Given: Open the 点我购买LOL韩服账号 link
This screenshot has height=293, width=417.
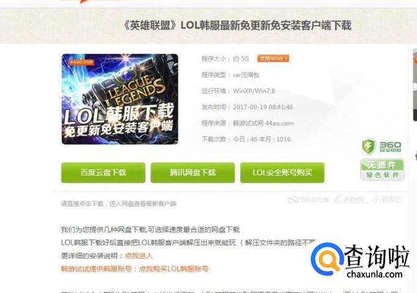Looking at the screenshot, I should 174,269.
